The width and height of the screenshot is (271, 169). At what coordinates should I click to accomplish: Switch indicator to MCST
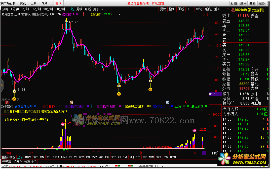pos(173,157)
